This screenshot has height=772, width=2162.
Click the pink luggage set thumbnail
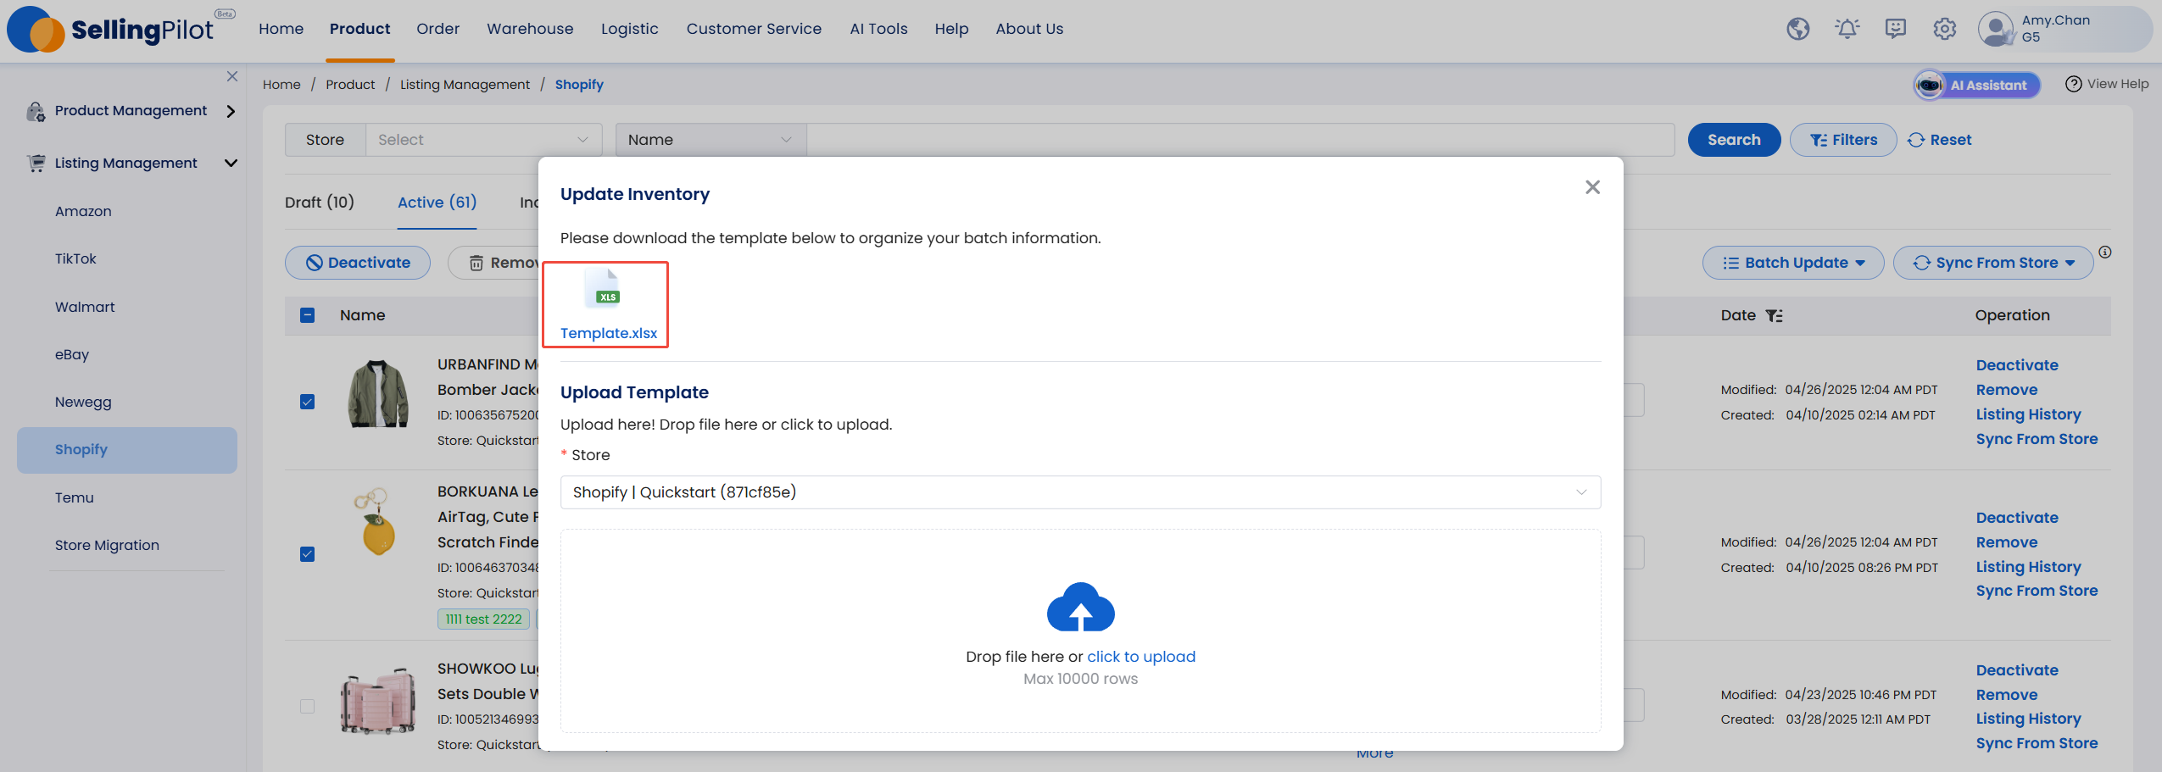378,702
